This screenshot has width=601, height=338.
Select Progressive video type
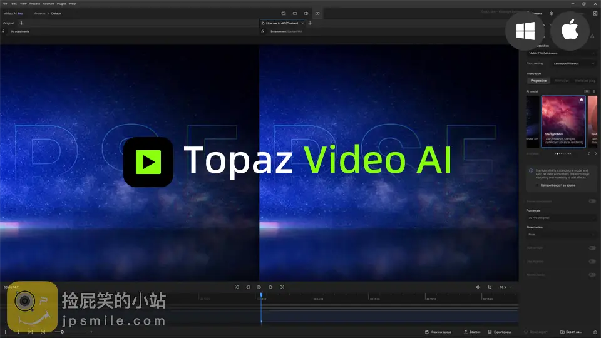click(538, 81)
